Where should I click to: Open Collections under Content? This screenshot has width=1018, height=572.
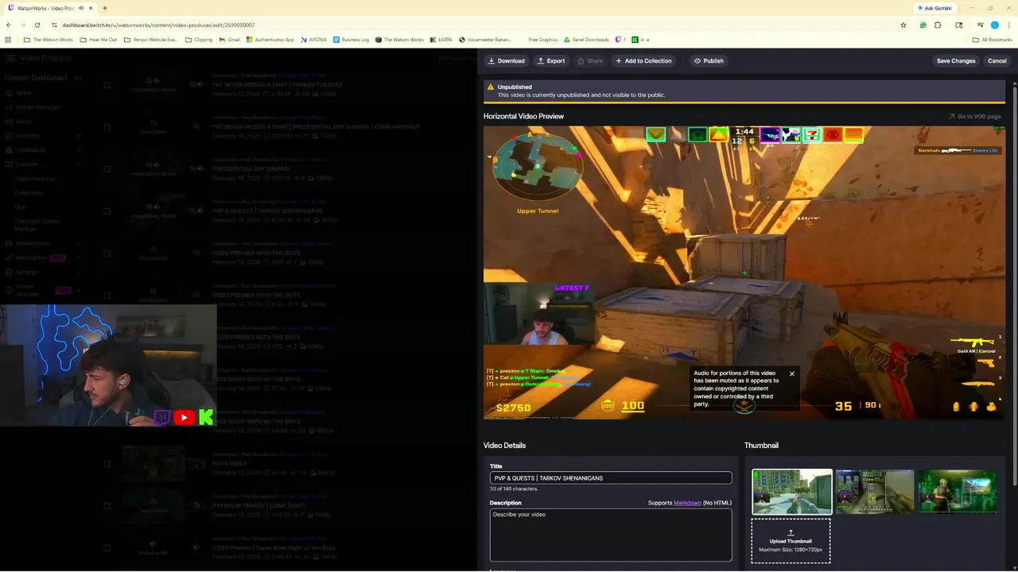[29, 193]
